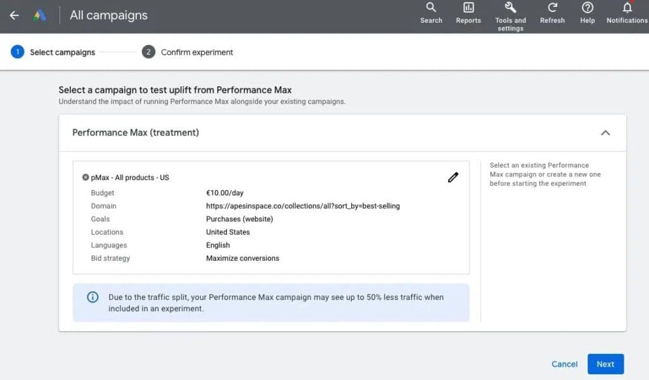Click the All campaigns title

[x=108, y=15]
